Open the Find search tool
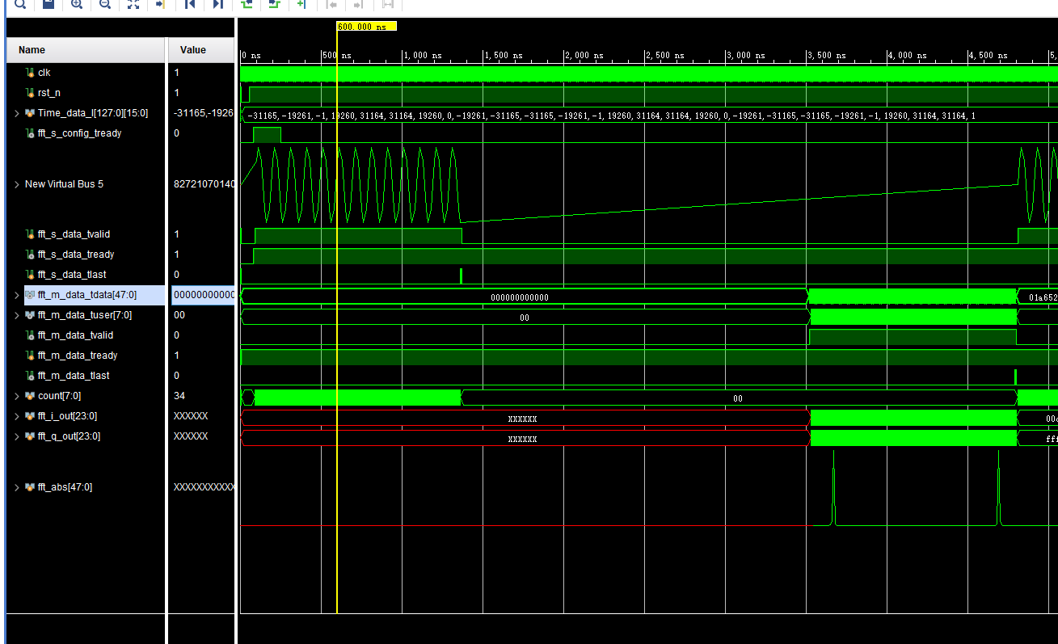This screenshot has height=644, width=1058. [20, 5]
